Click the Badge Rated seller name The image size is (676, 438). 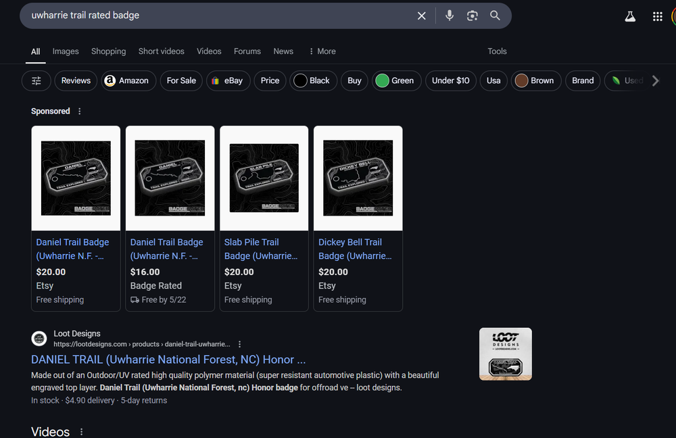pos(155,286)
